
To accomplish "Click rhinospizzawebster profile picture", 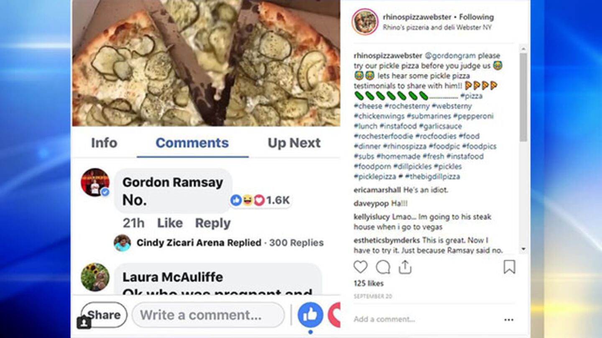I will [365, 22].
